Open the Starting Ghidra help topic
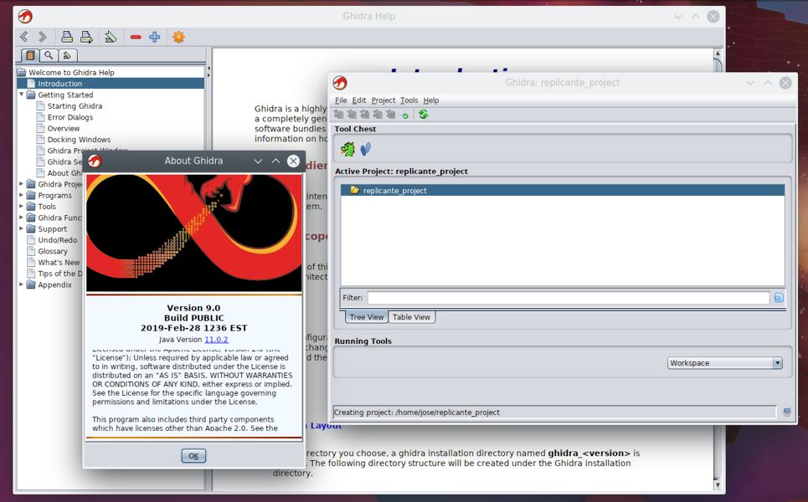This screenshot has width=808, height=502. [75, 106]
